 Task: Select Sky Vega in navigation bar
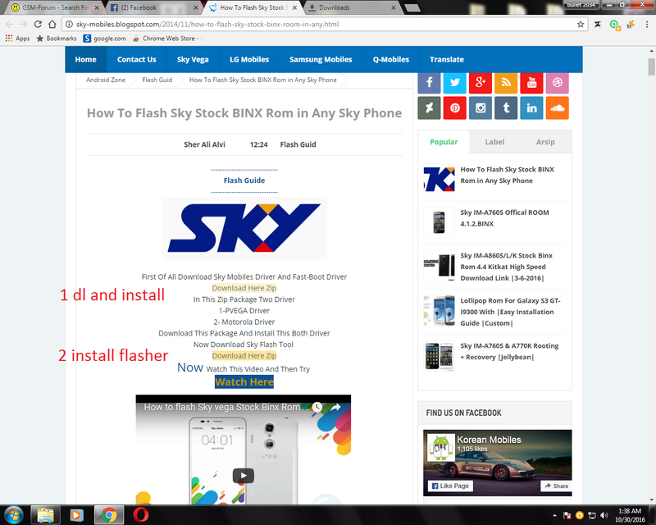pos(194,59)
